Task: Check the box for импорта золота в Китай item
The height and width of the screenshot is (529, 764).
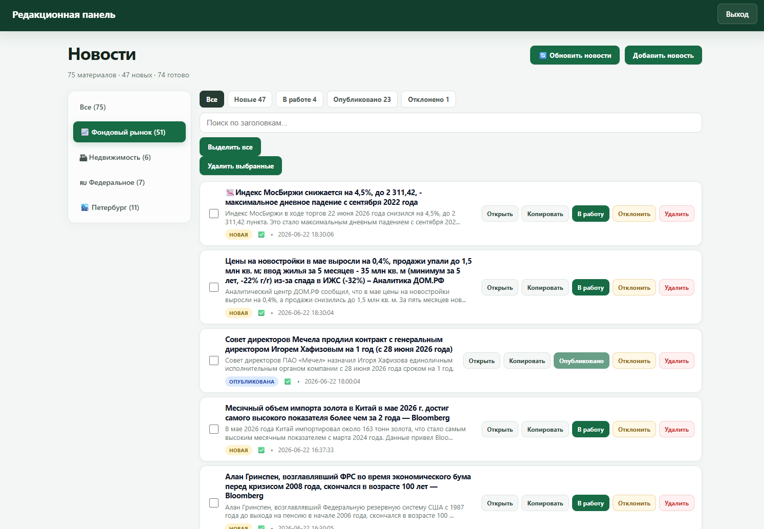Action: tap(214, 429)
